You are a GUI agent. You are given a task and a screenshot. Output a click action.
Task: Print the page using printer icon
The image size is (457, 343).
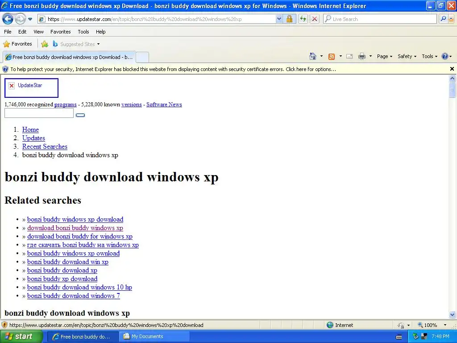coord(361,56)
